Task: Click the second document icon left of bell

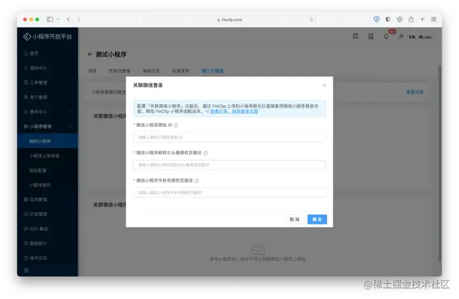Action: [370, 36]
